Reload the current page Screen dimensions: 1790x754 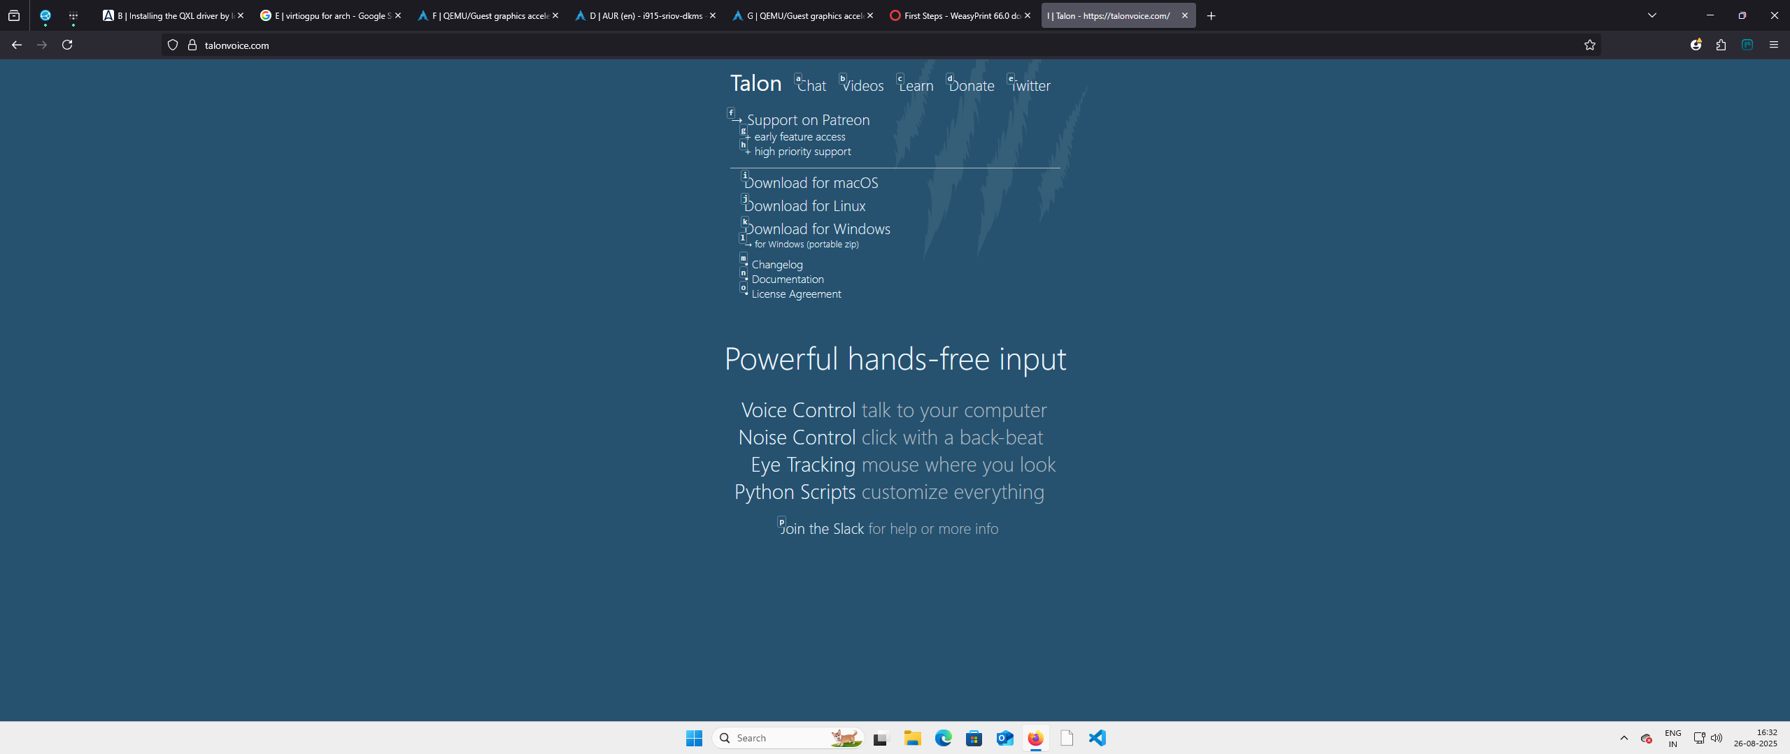tap(67, 45)
